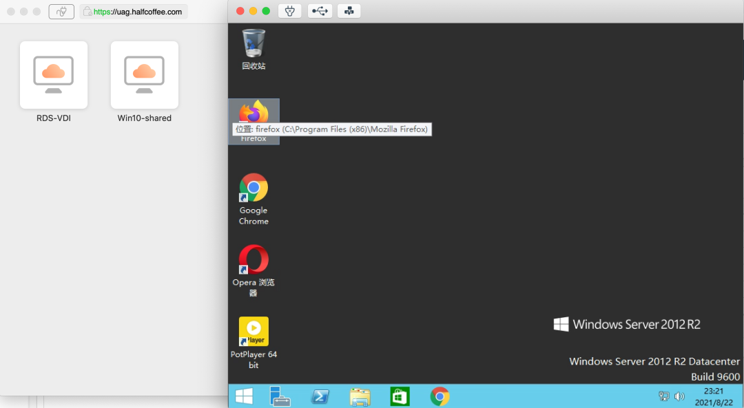Image resolution: width=744 pixels, height=408 pixels.
Task: Click the speaker volume tray icon
Action: [x=679, y=396]
